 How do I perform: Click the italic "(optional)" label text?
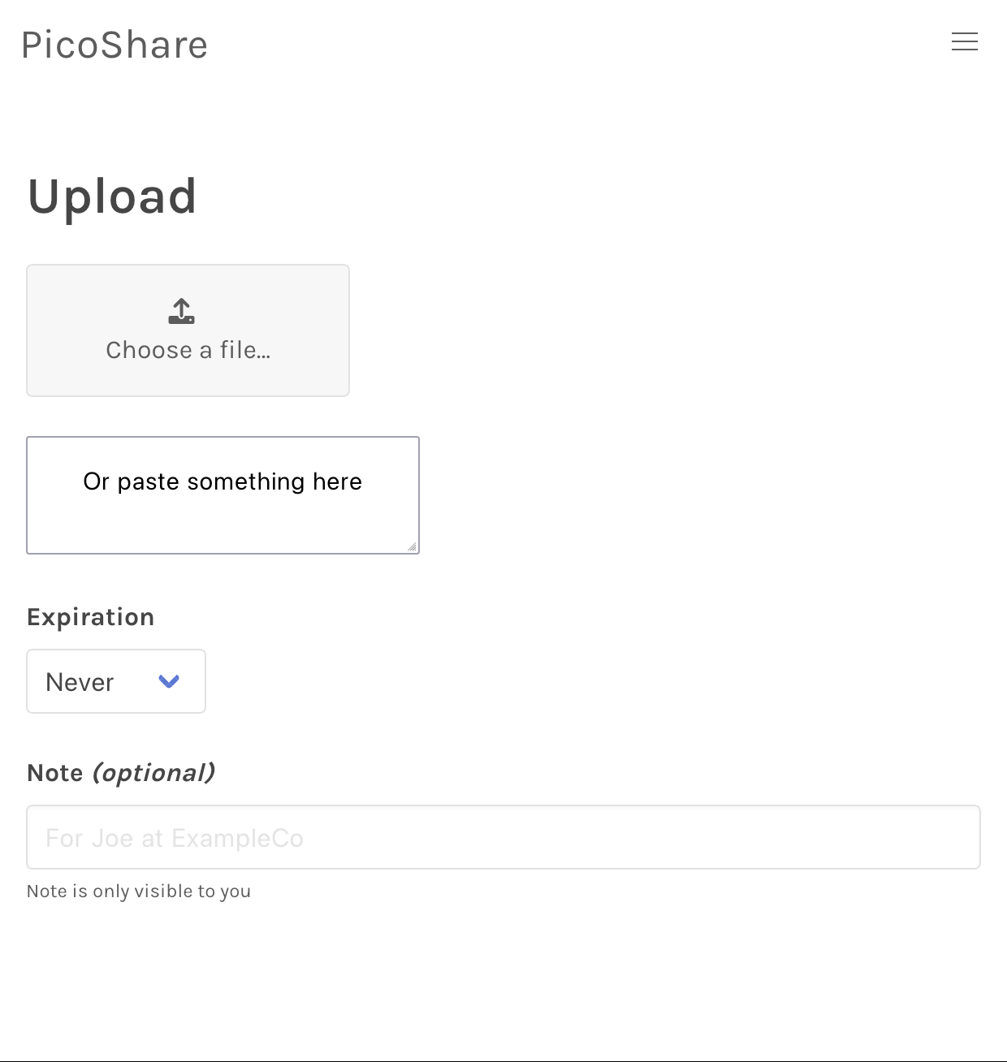point(154,773)
